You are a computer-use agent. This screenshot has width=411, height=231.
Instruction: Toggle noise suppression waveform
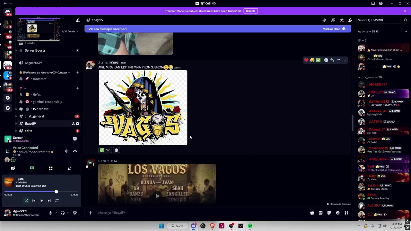67,151
